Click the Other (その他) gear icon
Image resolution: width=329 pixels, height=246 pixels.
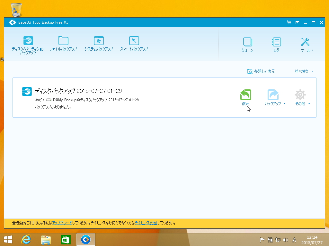[300, 95]
